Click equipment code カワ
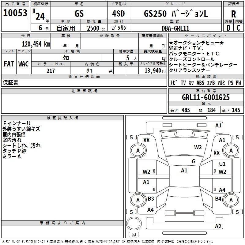The height and width of the screenshot is (245, 245). 191,83
